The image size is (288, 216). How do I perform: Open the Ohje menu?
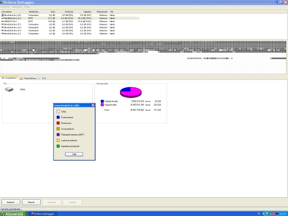click(x=27, y=7)
